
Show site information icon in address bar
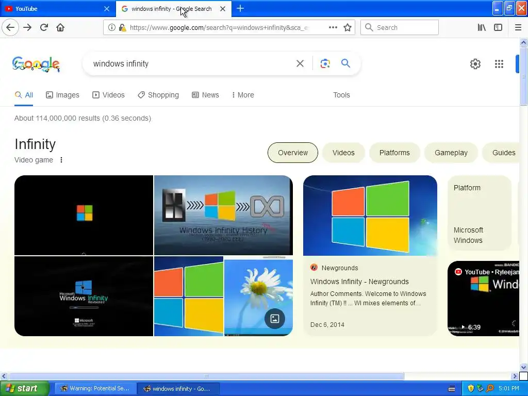point(111,28)
